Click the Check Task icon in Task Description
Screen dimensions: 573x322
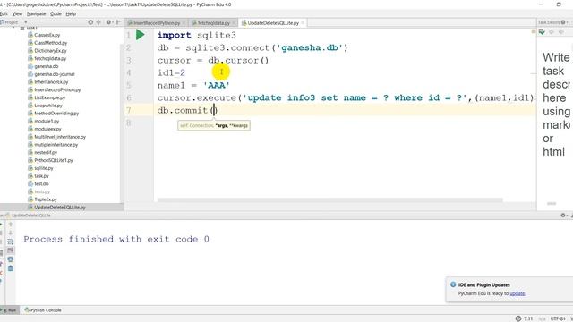[542, 32]
